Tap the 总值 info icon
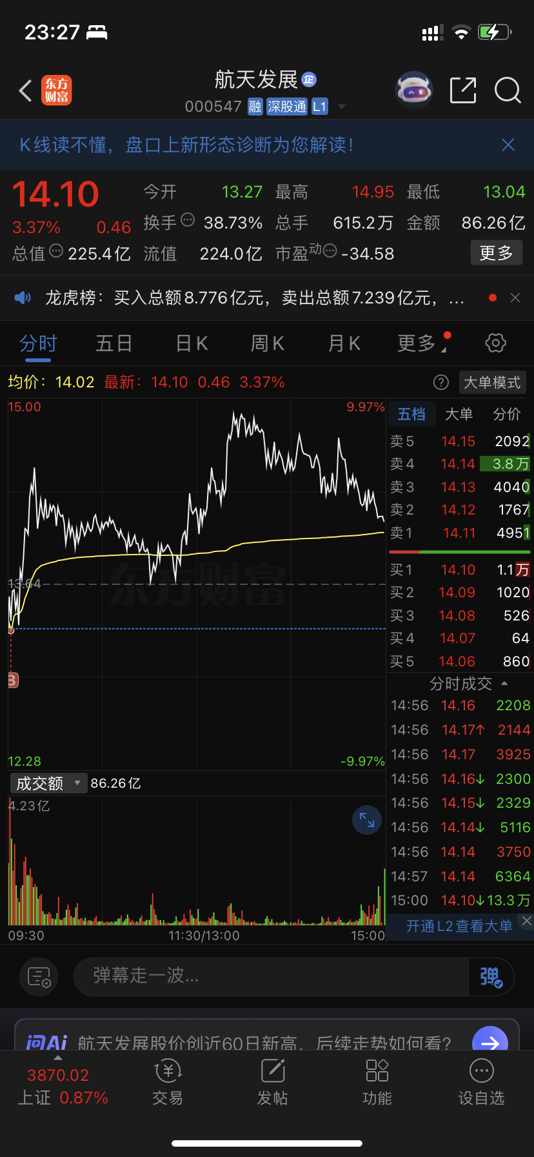534x1157 pixels. point(56,251)
